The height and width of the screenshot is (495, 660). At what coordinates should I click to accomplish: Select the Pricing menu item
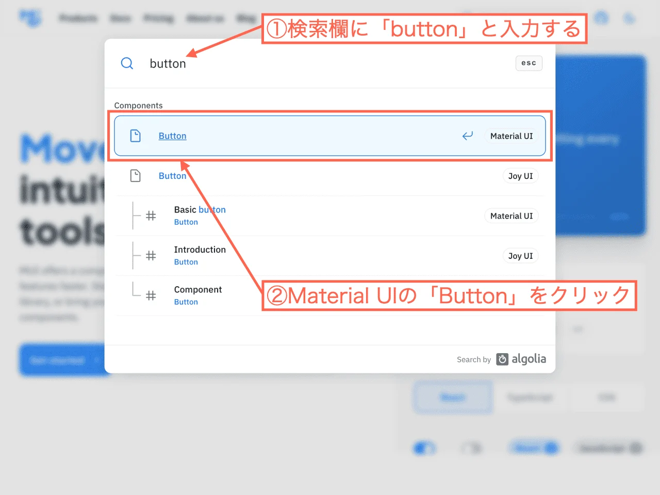point(158,19)
